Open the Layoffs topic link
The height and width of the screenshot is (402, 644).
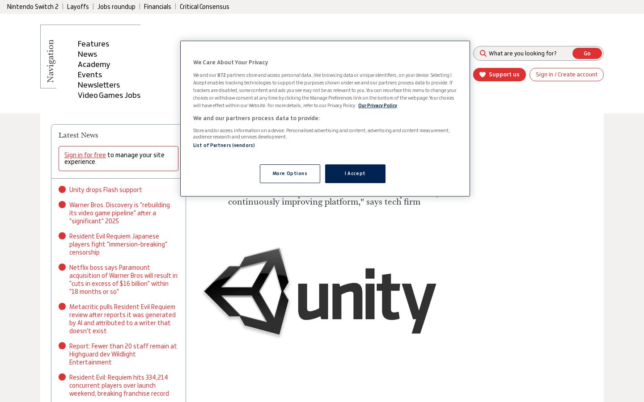(78, 7)
